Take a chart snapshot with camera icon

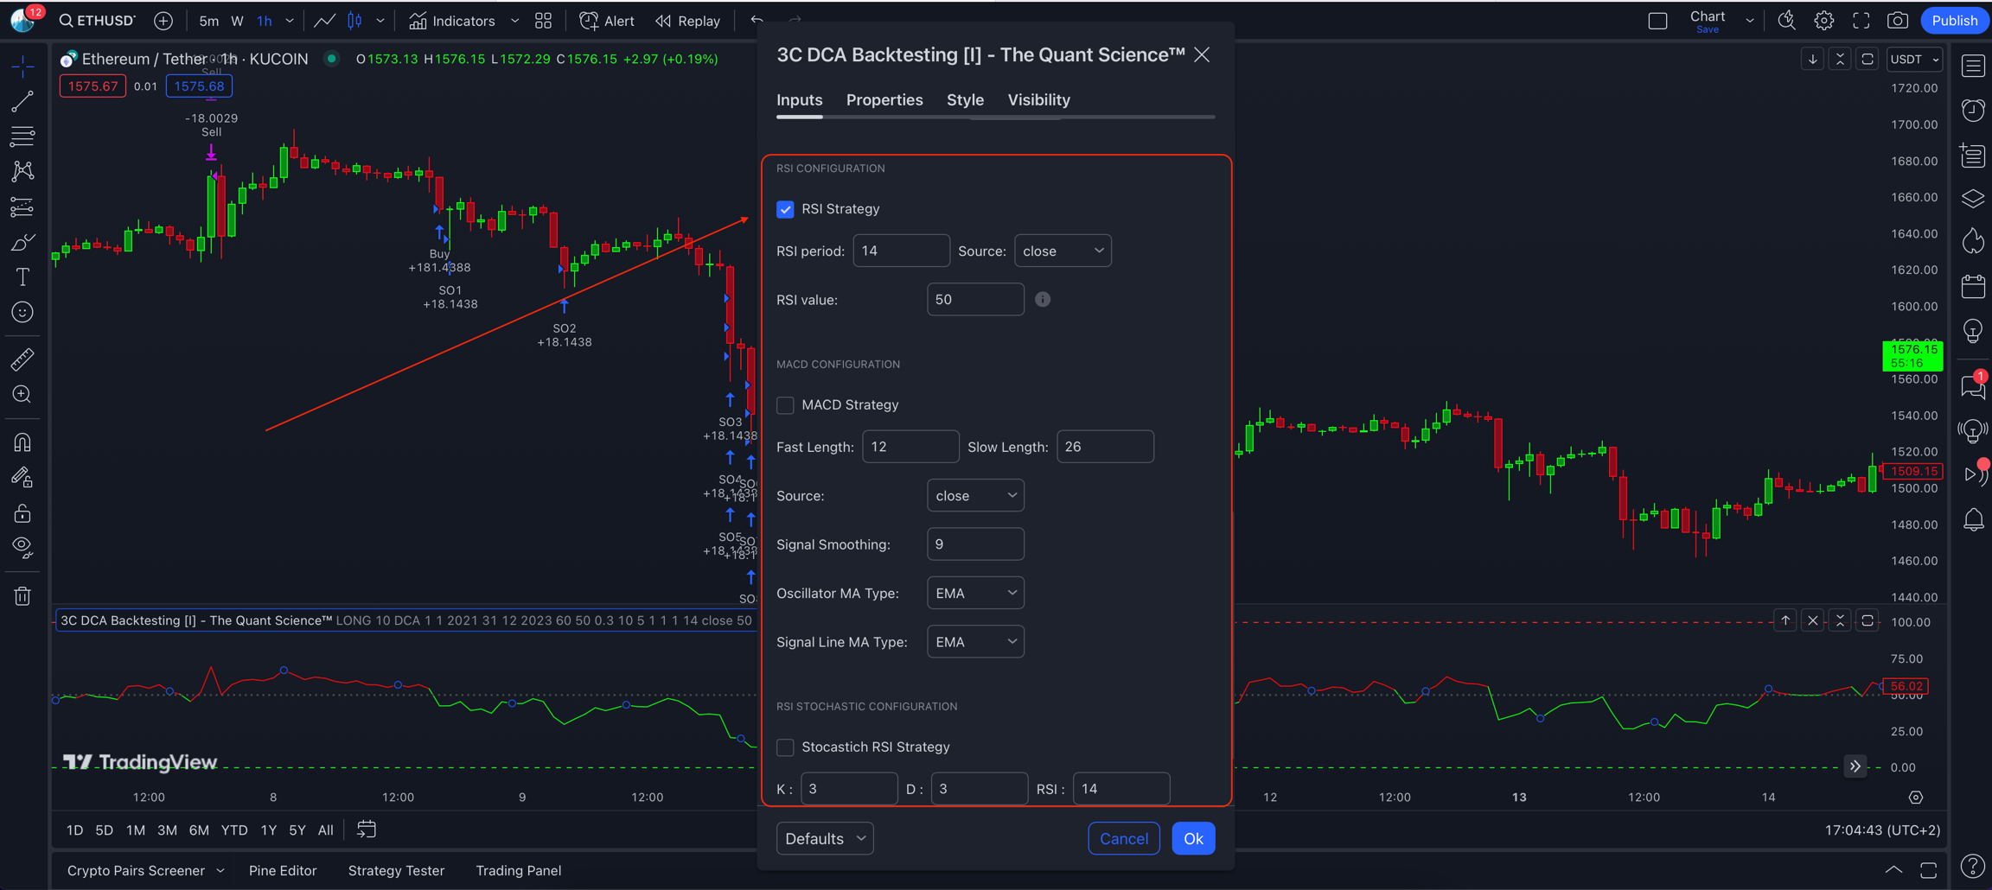tap(1897, 21)
